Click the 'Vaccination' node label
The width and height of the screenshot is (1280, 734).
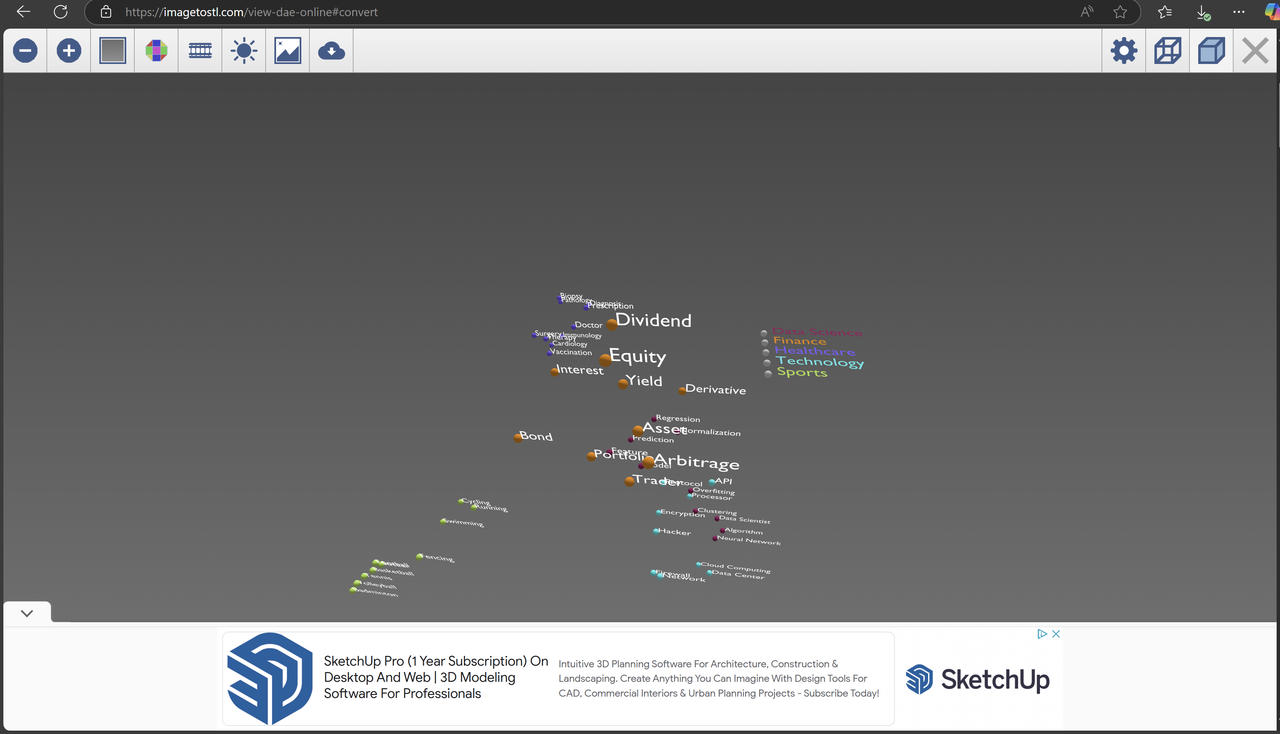click(571, 352)
